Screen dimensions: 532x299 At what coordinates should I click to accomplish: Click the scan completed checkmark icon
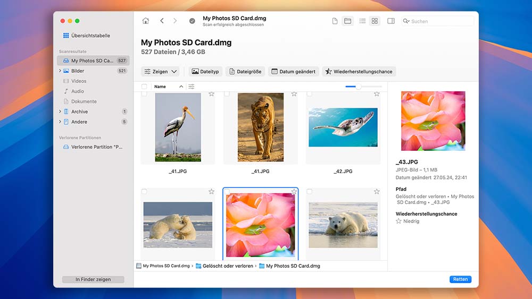point(192,21)
